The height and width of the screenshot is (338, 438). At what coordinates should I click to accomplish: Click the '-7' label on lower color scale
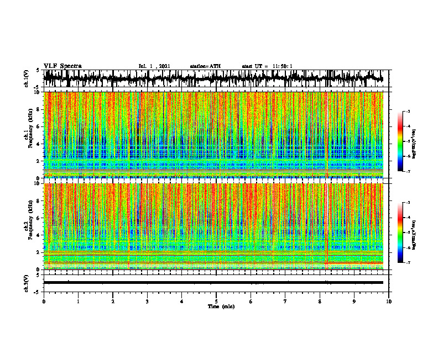(408, 262)
